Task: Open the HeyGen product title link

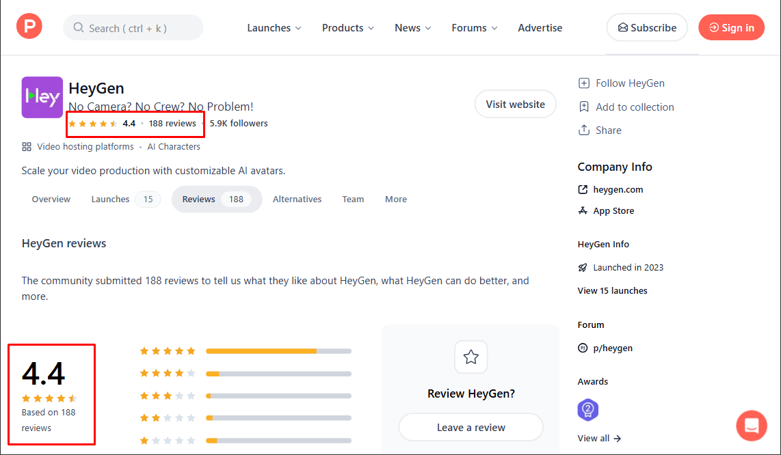Action: pos(96,88)
